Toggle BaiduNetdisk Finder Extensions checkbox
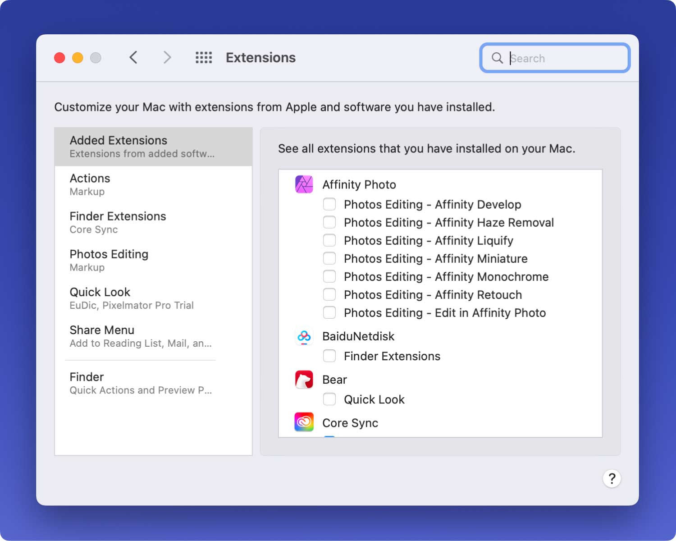This screenshot has height=541, width=676. coord(329,356)
